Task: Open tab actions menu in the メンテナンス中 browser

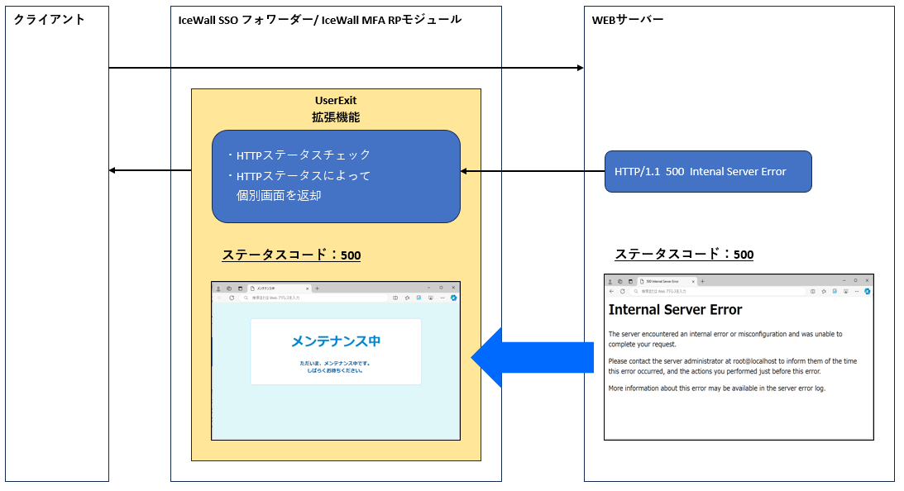Action: [x=240, y=288]
